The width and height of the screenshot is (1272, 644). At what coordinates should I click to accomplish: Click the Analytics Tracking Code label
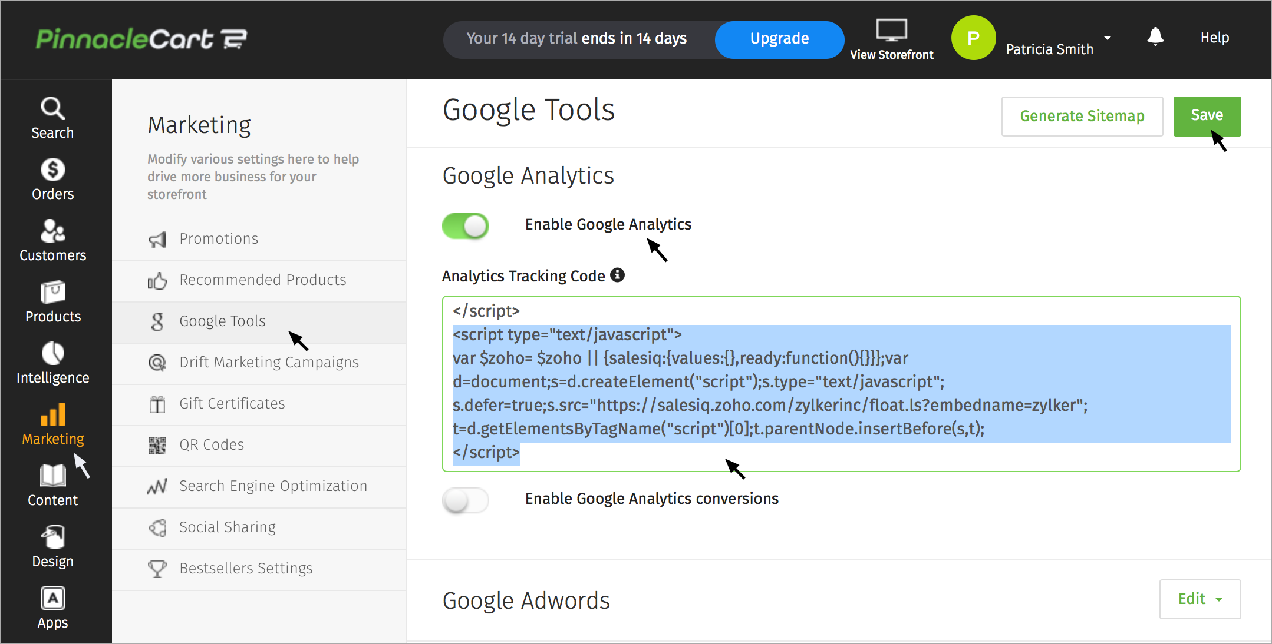tap(523, 276)
